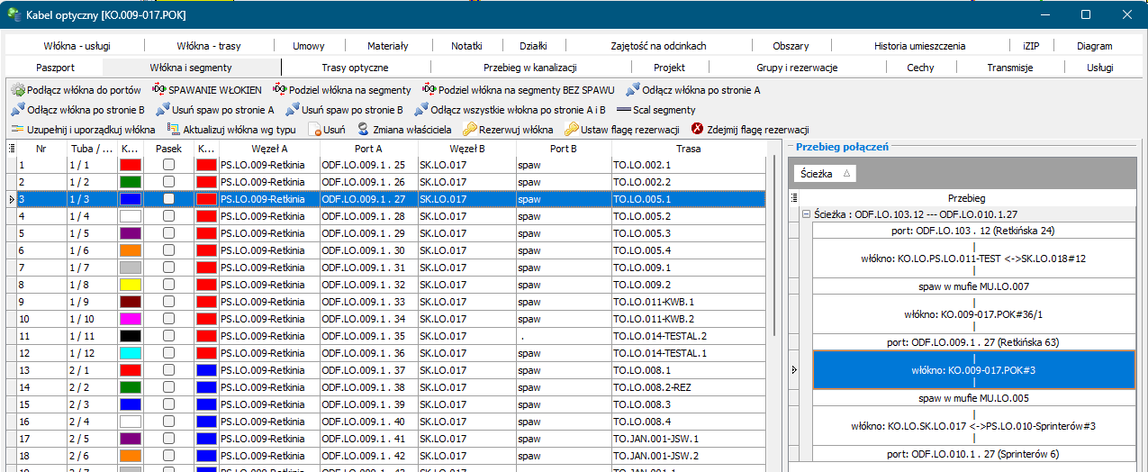This screenshot has height=472, width=1148.
Task: Click the Usuń spaw po stronie A icon
Action: point(163,110)
